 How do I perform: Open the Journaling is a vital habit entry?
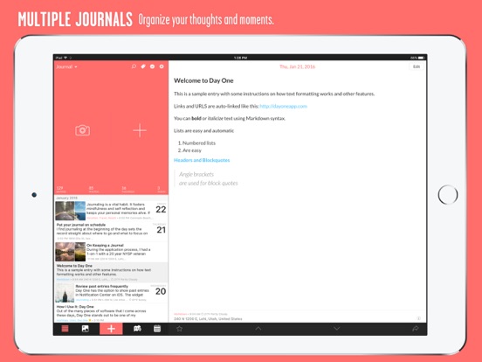111,211
